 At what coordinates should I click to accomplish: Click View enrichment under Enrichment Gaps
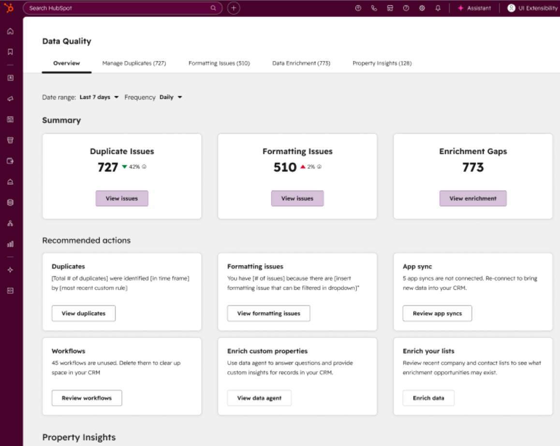pyautogui.click(x=473, y=198)
